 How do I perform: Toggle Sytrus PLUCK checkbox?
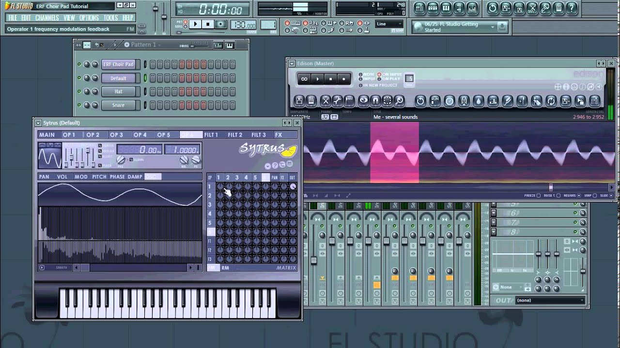coord(100,165)
